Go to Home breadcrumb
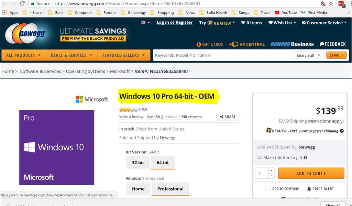352x206 pixels. click(8, 71)
